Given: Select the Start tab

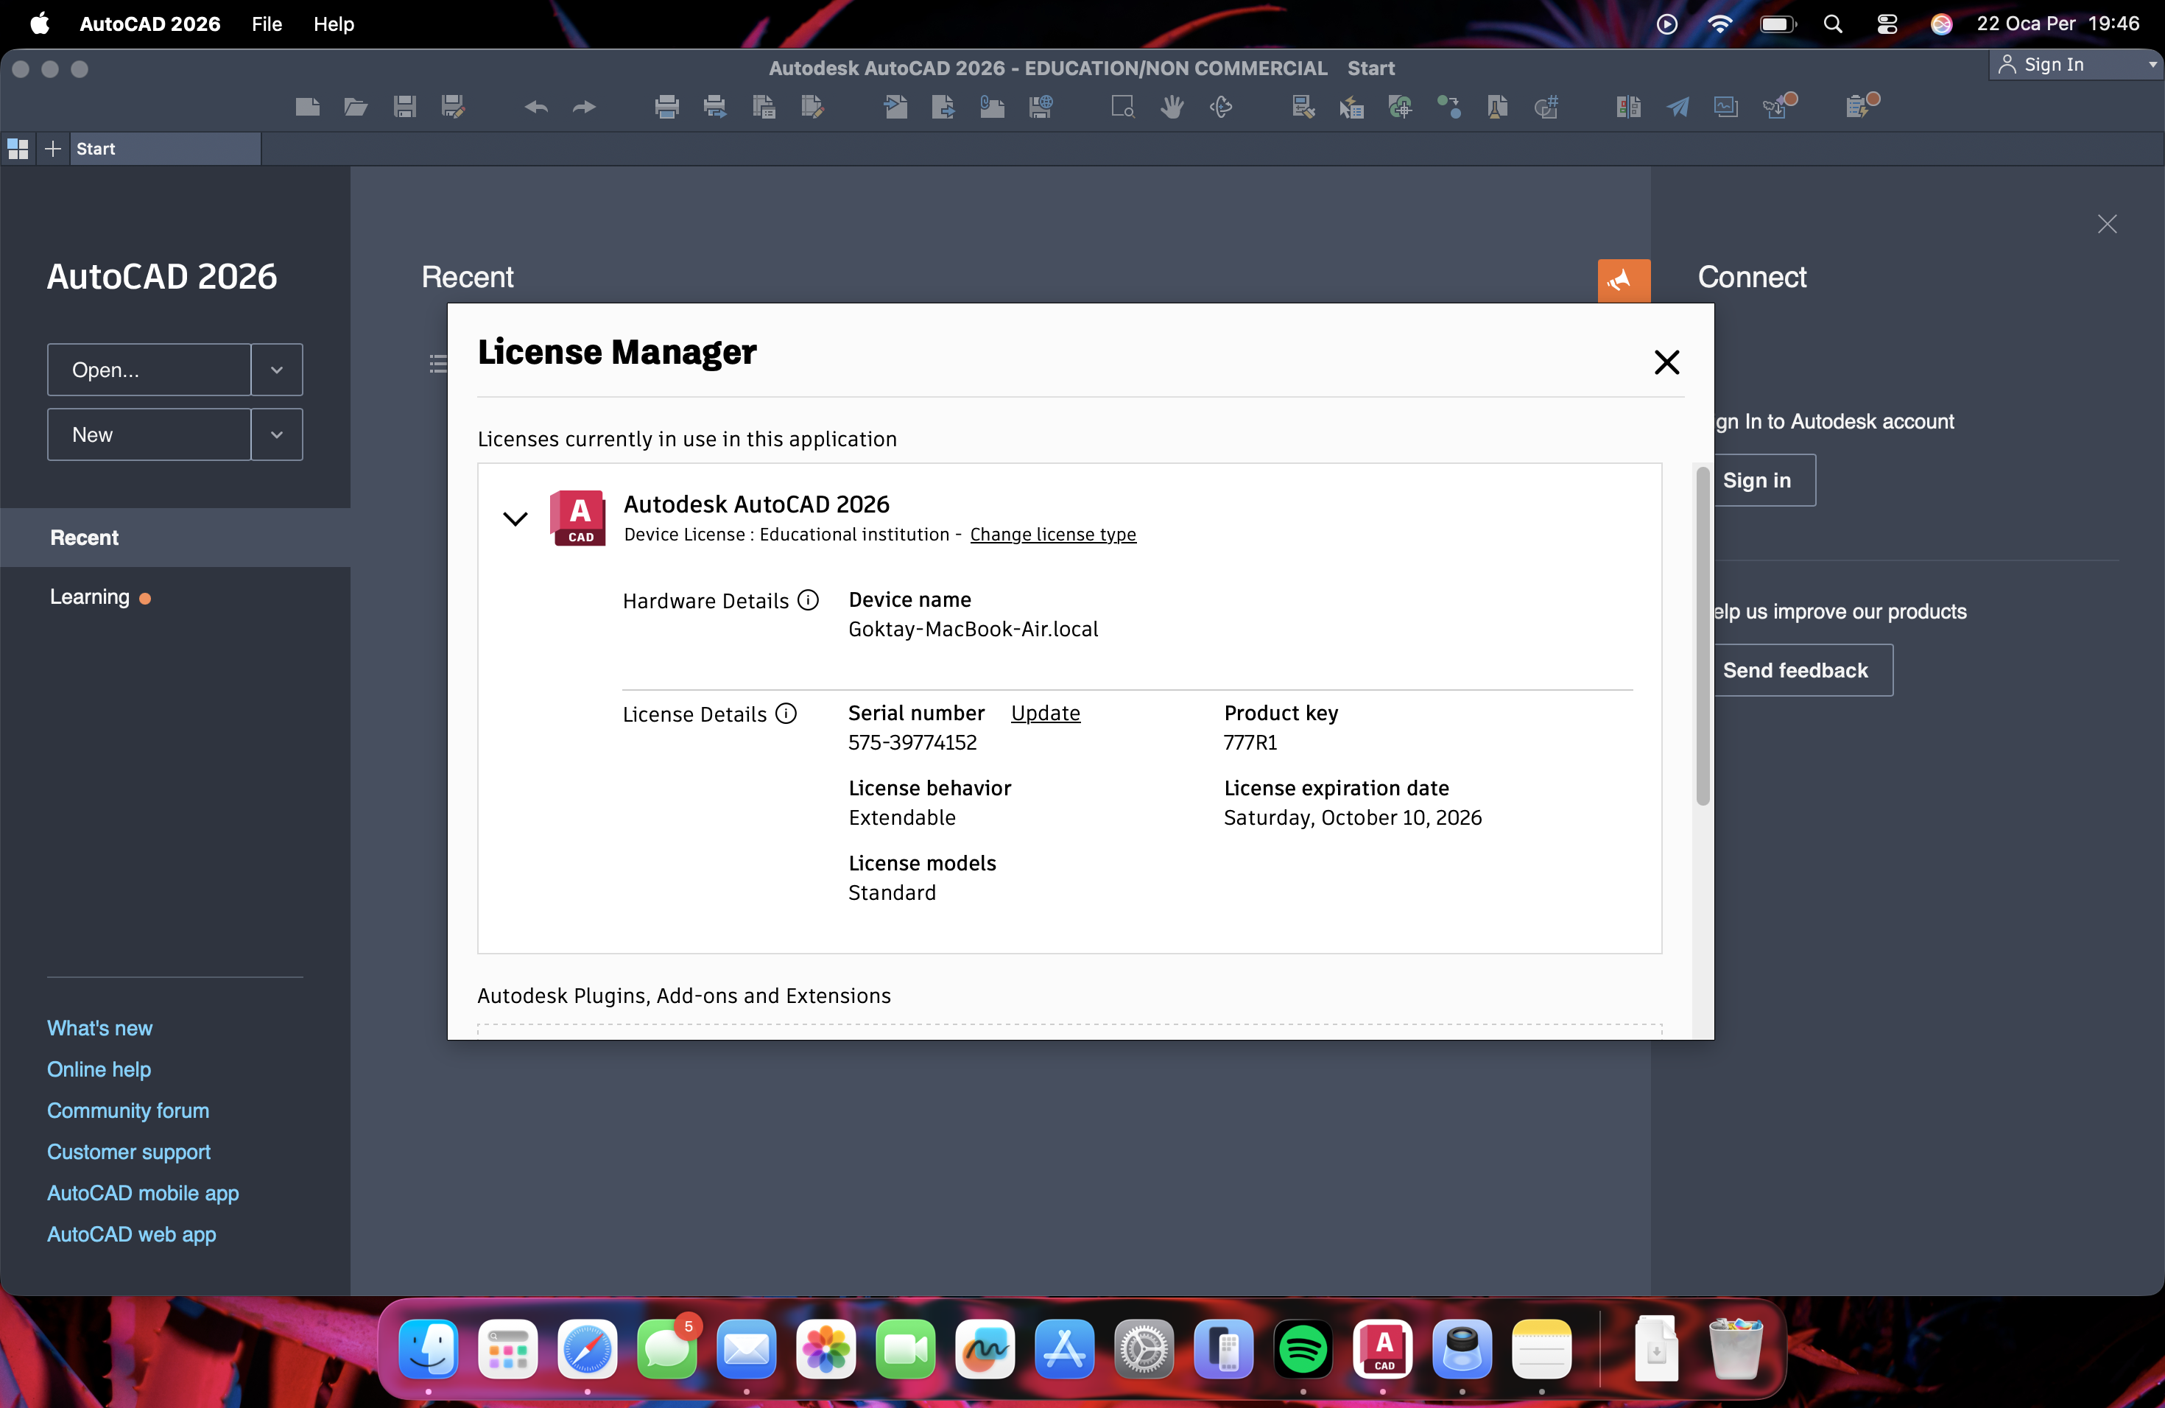Looking at the screenshot, I should point(165,149).
